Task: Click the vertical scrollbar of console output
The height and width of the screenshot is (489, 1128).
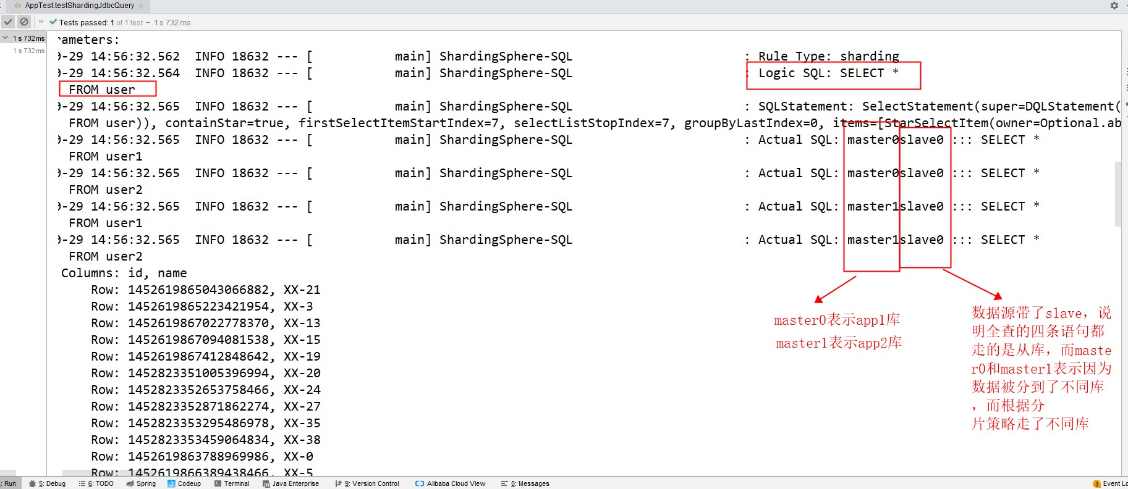Action: pos(1117,194)
